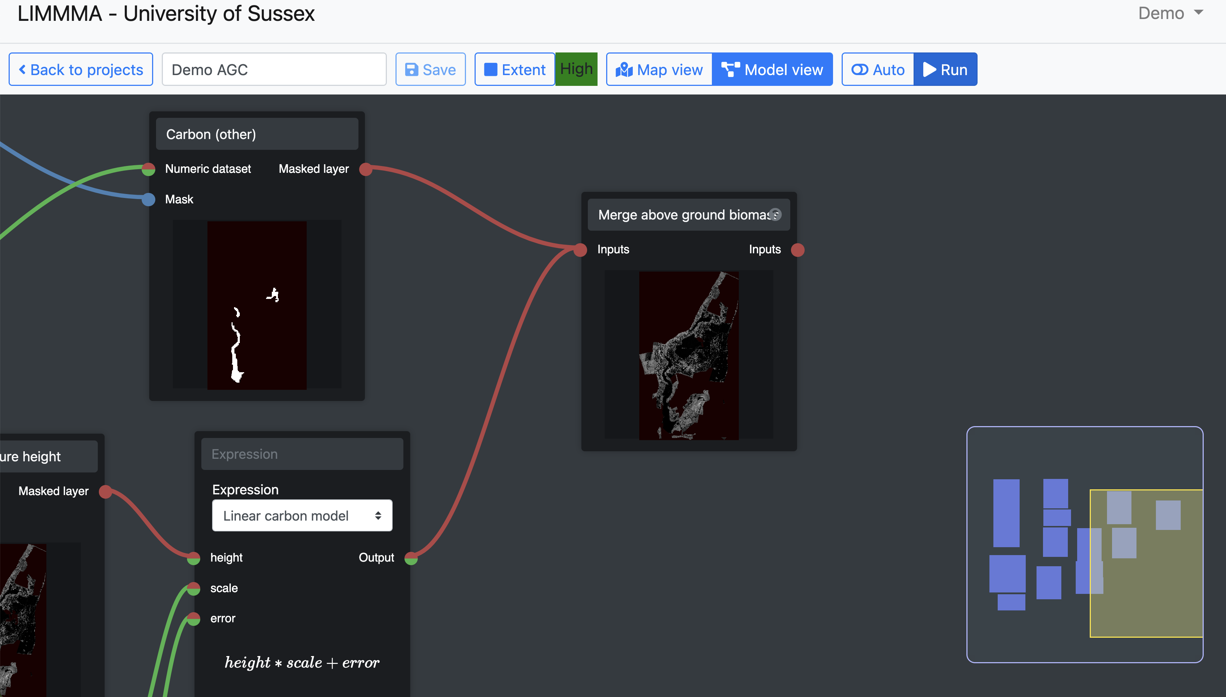
Task: Click the Expression node Output port
Action: [x=411, y=558]
